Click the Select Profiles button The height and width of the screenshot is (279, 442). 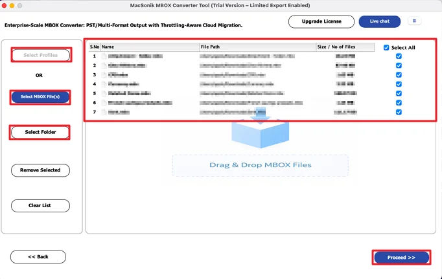(x=41, y=55)
